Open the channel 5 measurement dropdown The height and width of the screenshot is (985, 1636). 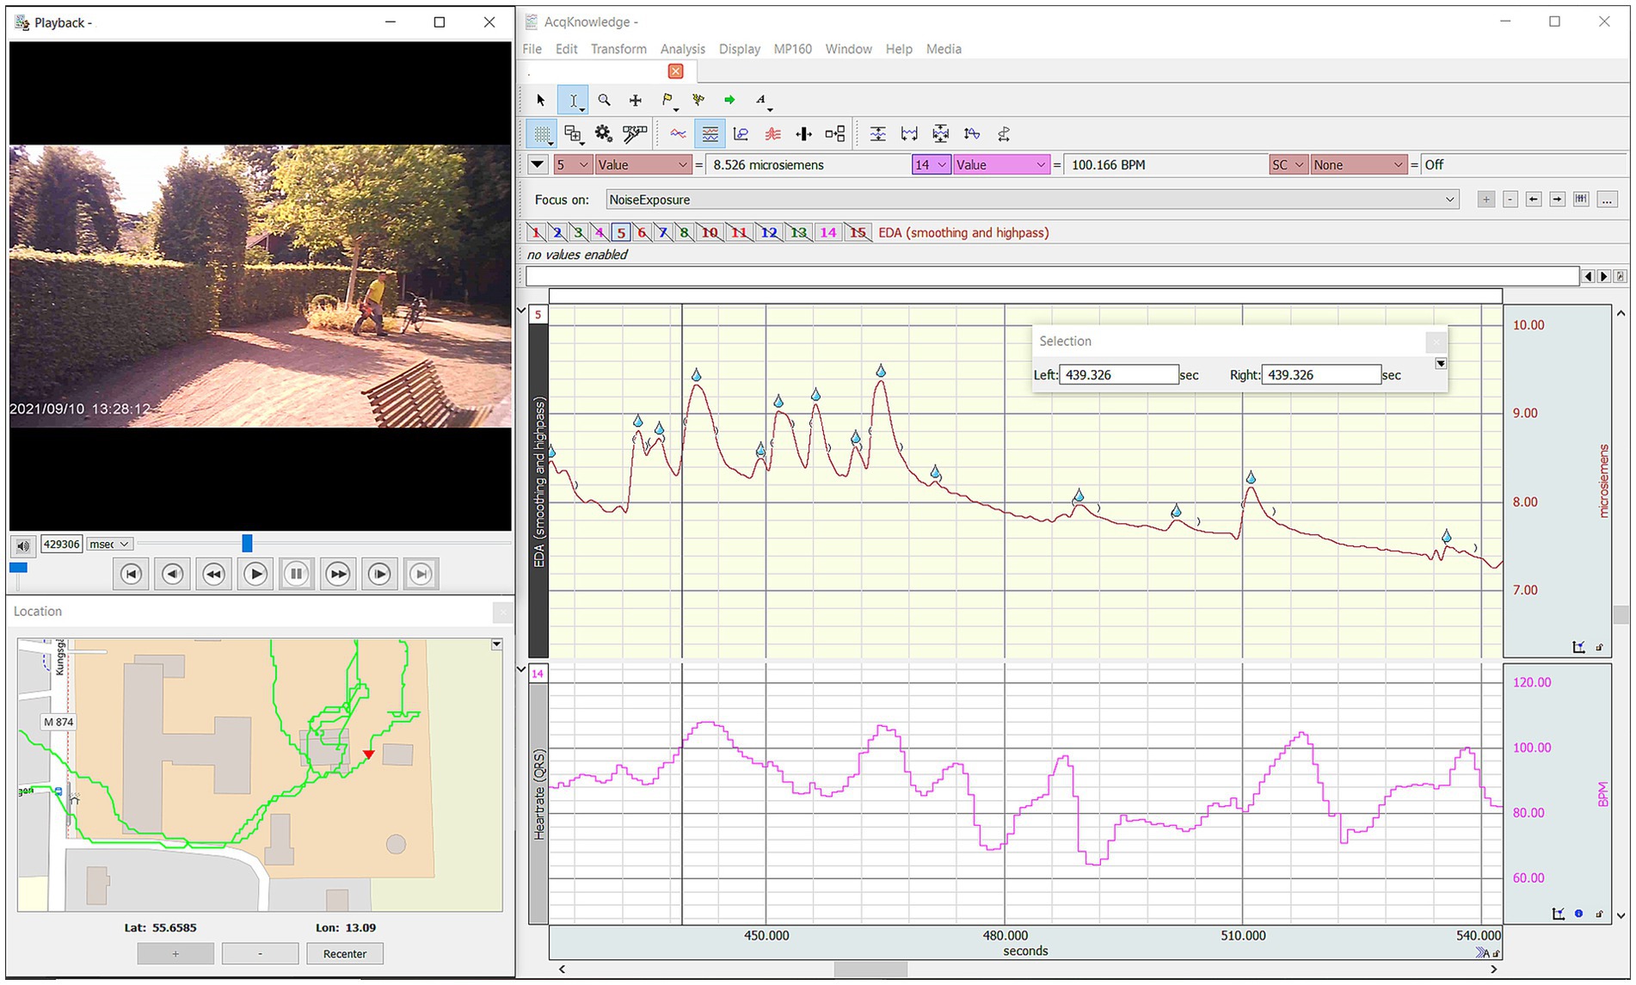point(573,165)
